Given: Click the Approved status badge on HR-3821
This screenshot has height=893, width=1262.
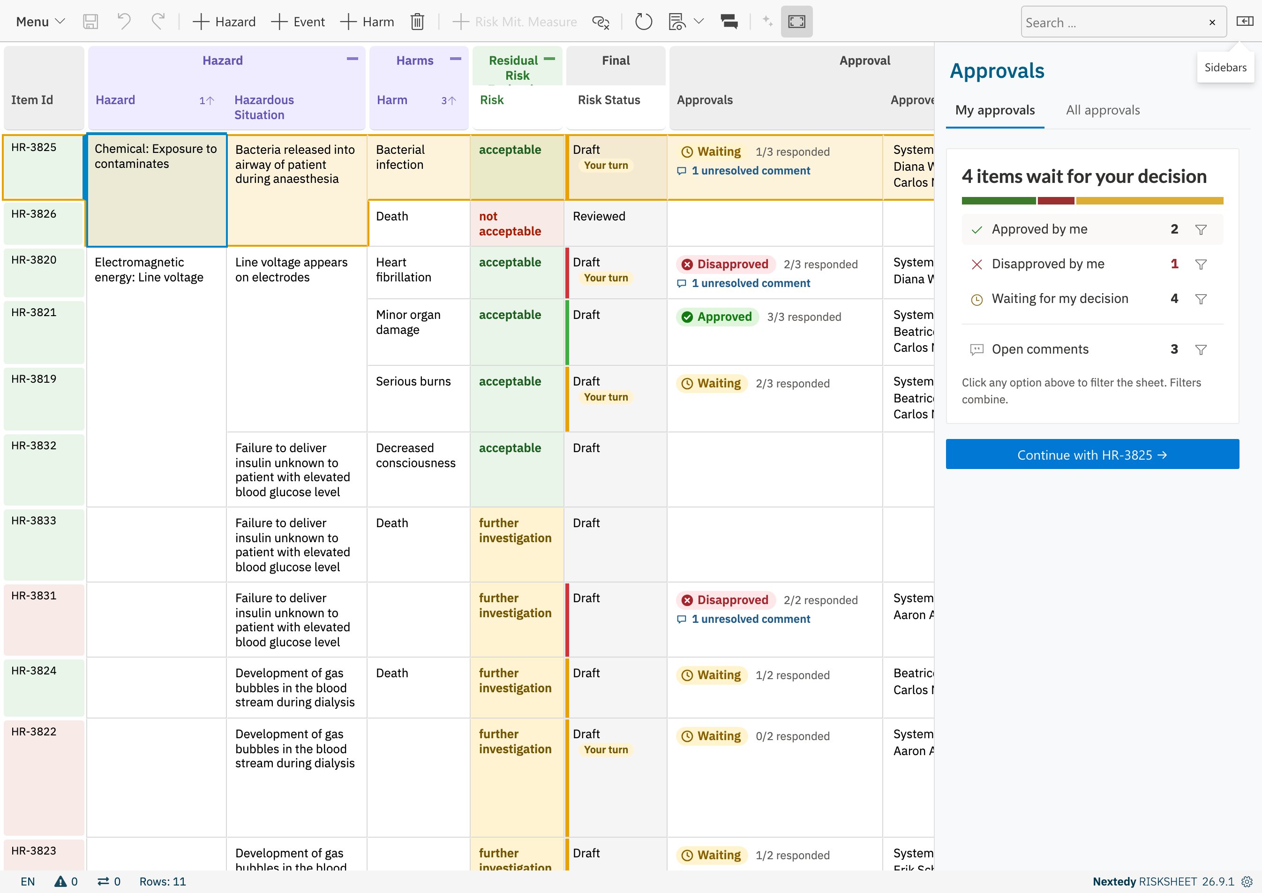Looking at the screenshot, I should pos(717,317).
